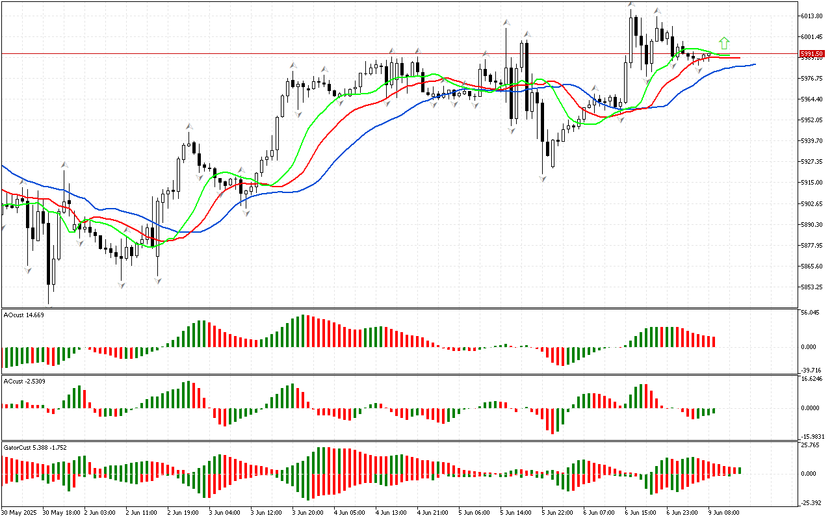Click the up fractal above the highest candle

pos(631,5)
